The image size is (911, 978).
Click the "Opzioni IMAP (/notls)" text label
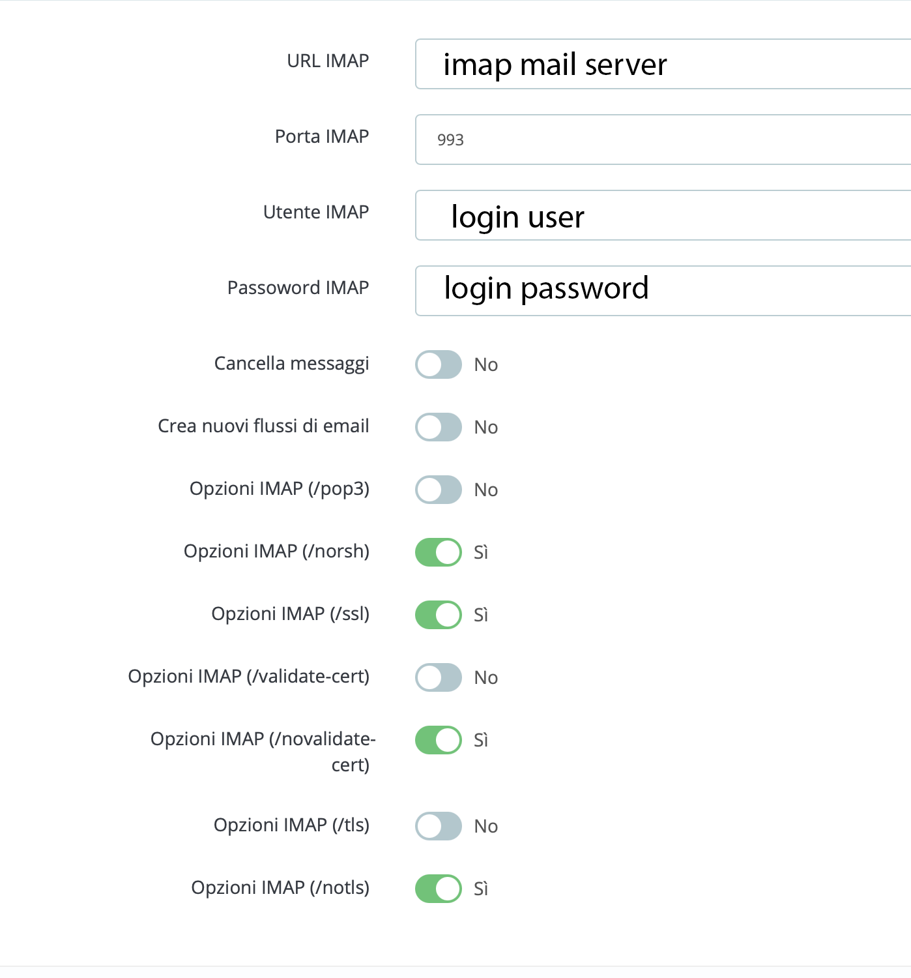pos(280,887)
